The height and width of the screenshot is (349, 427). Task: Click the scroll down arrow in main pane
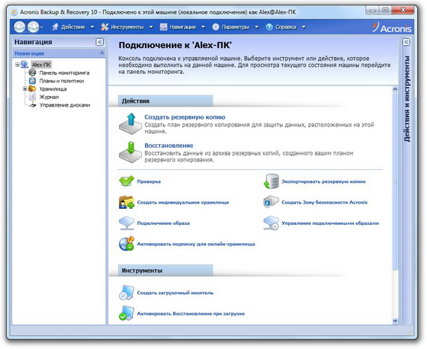click(395, 321)
